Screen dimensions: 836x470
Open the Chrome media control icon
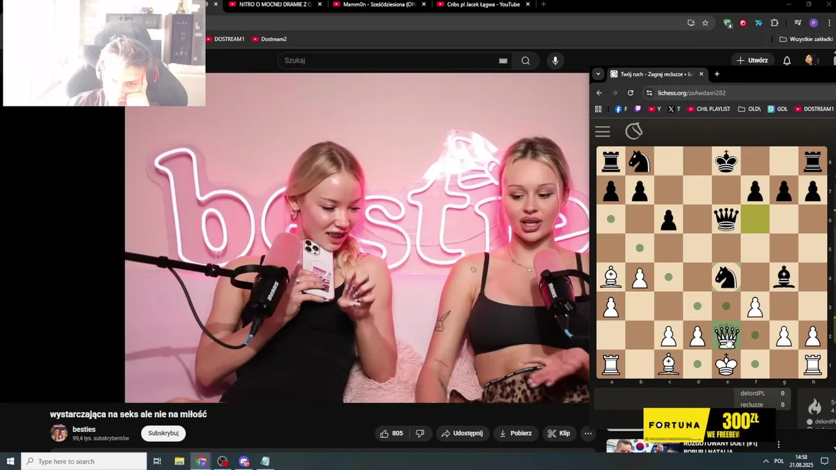(797, 23)
